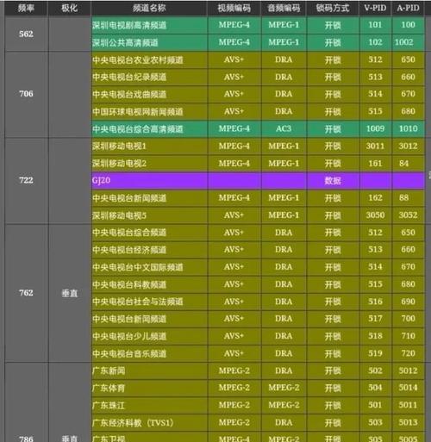Screen dimensions: 431x442
Task: Select 中央电视台新闻频道 in the 762 group
Action: [x=150, y=319]
